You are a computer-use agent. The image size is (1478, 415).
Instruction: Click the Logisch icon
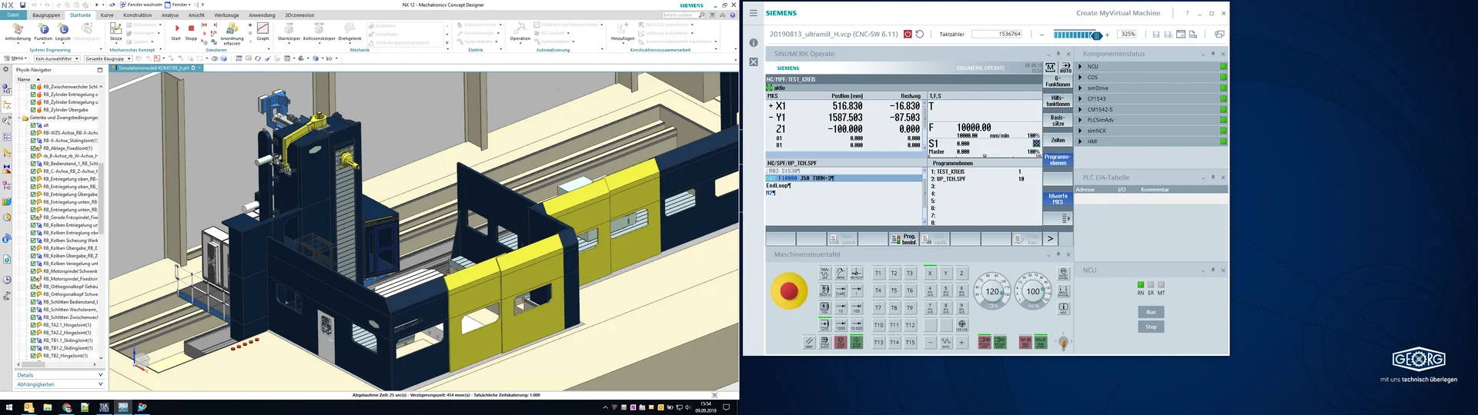[63, 32]
